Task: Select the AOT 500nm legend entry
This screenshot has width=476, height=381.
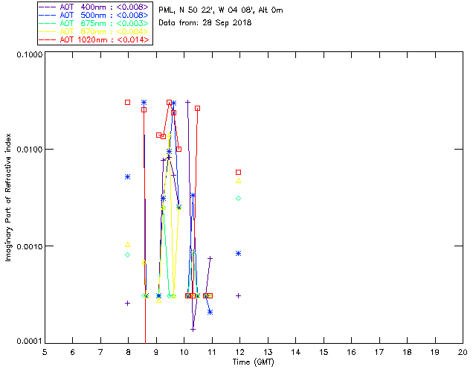Action: (96, 15)
